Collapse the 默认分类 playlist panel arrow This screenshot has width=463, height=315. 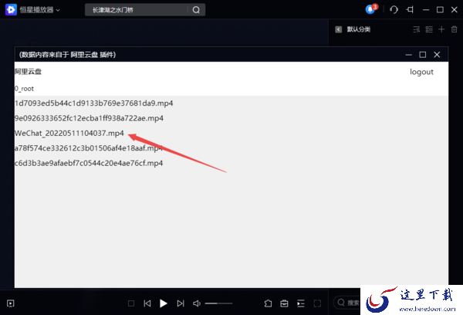[339, 29]
